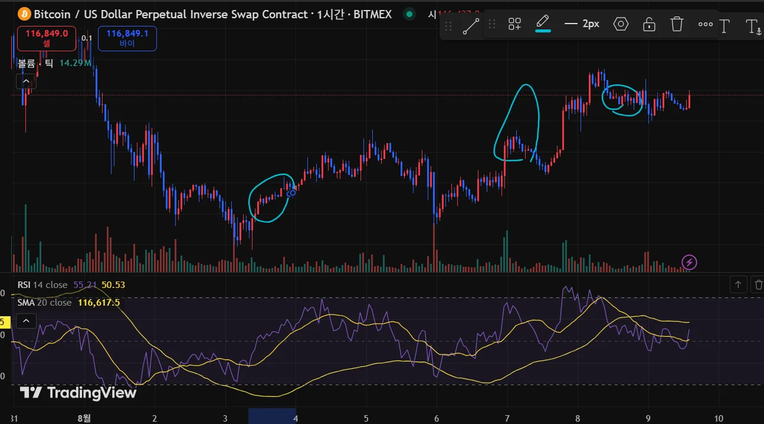Move the RSI pane up
764x424 pixels.
pyautogui.click(x=738, y=285)
